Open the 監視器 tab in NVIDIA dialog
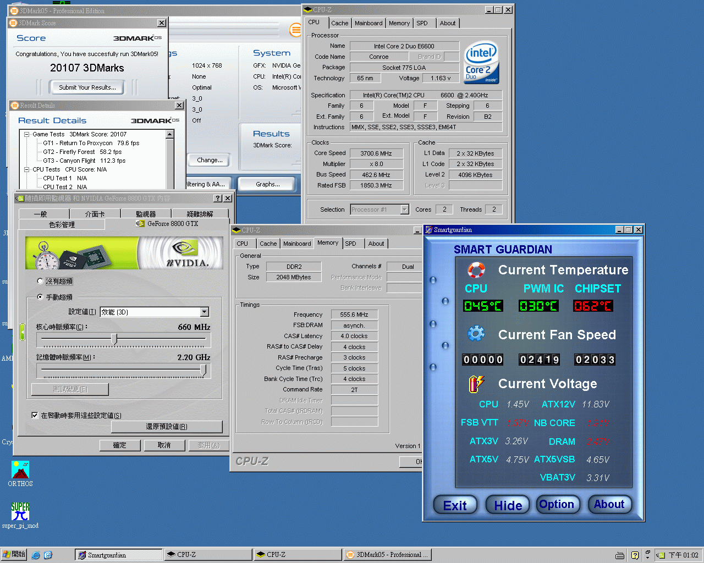704x563 pixels. pos(146,214)
